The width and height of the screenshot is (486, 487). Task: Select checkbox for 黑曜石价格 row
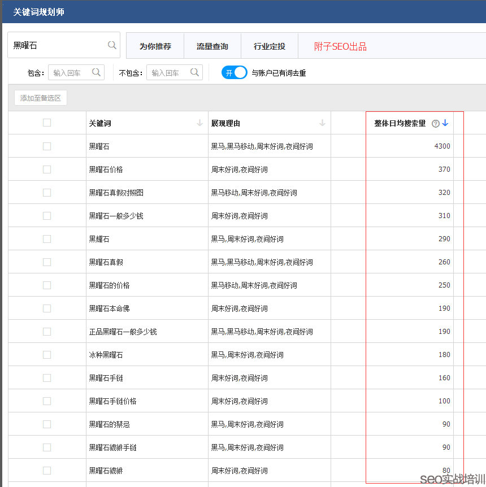pos(47,169)
